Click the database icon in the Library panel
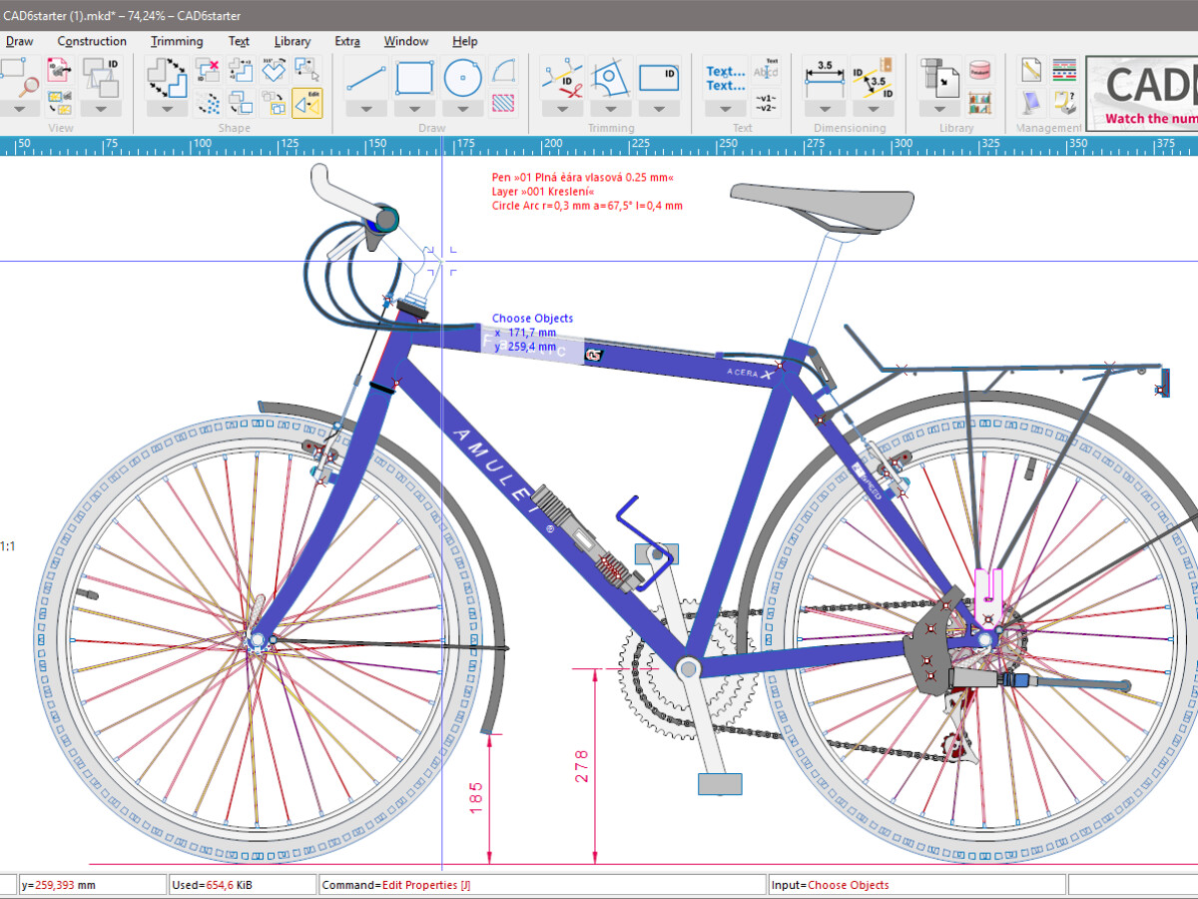 (979, 69)
